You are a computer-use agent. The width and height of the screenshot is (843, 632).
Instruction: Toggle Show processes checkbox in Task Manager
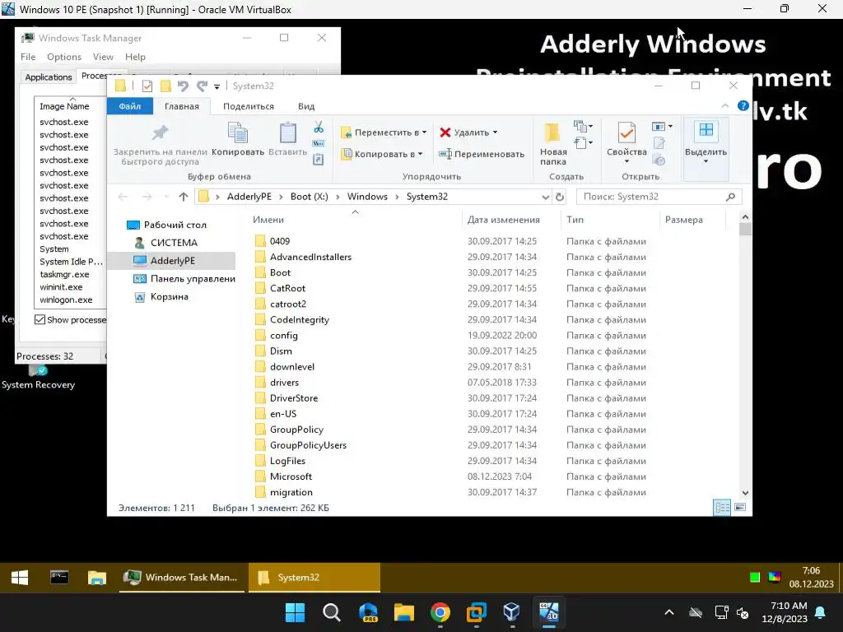(x=40, y=320)
